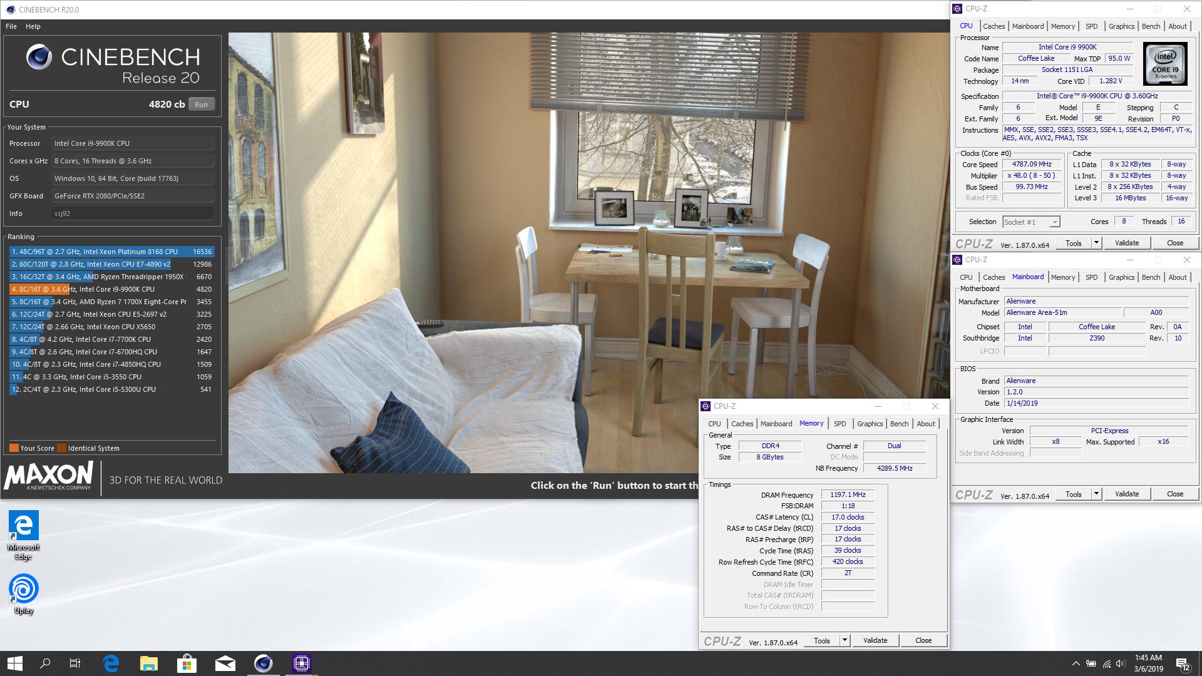Open volume speaker tray icon
The height and width of the screenshot is (676, 1202).
point(1121,663)
